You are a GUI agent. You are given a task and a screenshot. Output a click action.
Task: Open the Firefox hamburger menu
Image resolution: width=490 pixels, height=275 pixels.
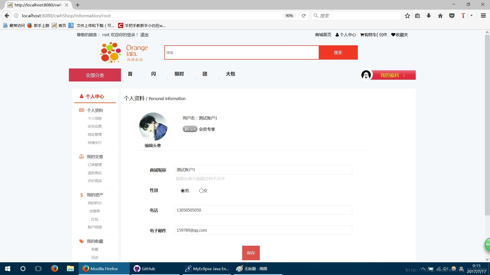tap(483, 16)
